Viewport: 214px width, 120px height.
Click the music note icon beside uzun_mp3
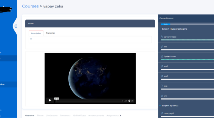pos(162,113)
